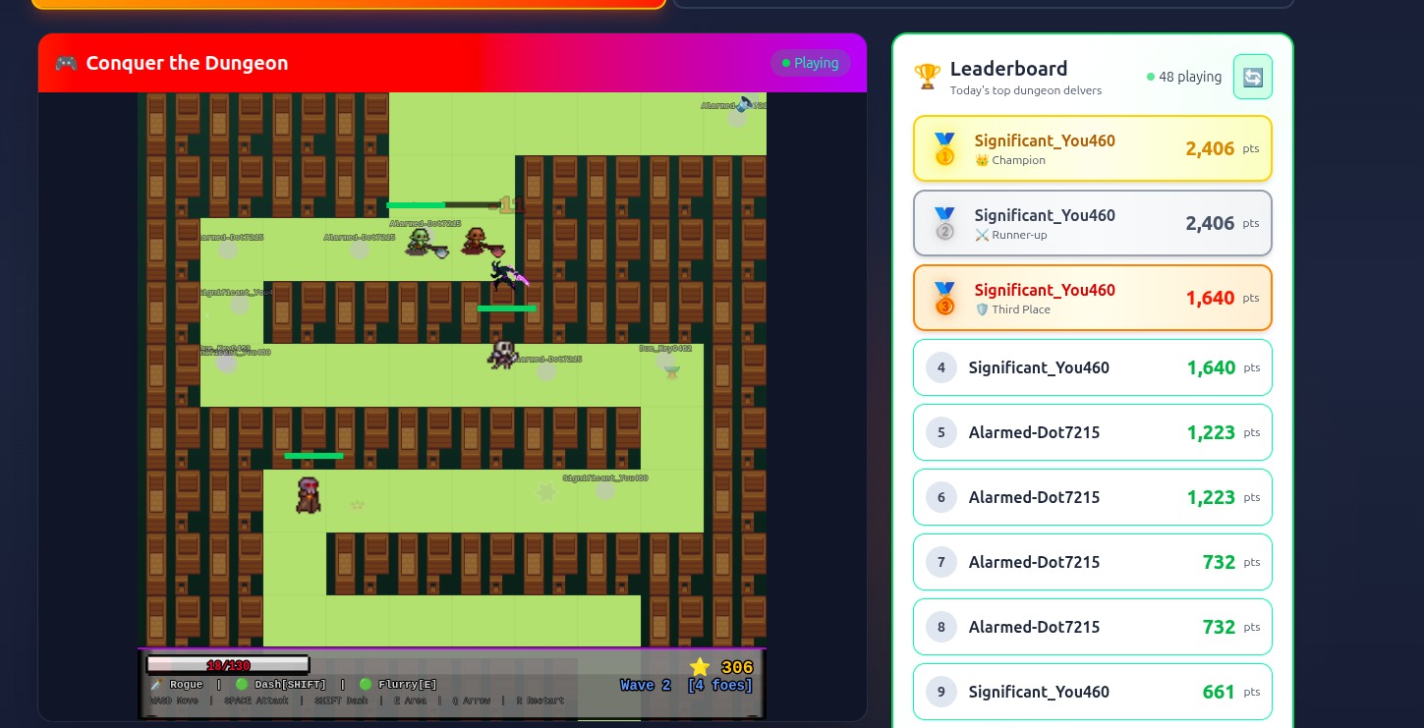Select rank 6 Alarmed-Dot7215 name

(x=1034, y=497)
